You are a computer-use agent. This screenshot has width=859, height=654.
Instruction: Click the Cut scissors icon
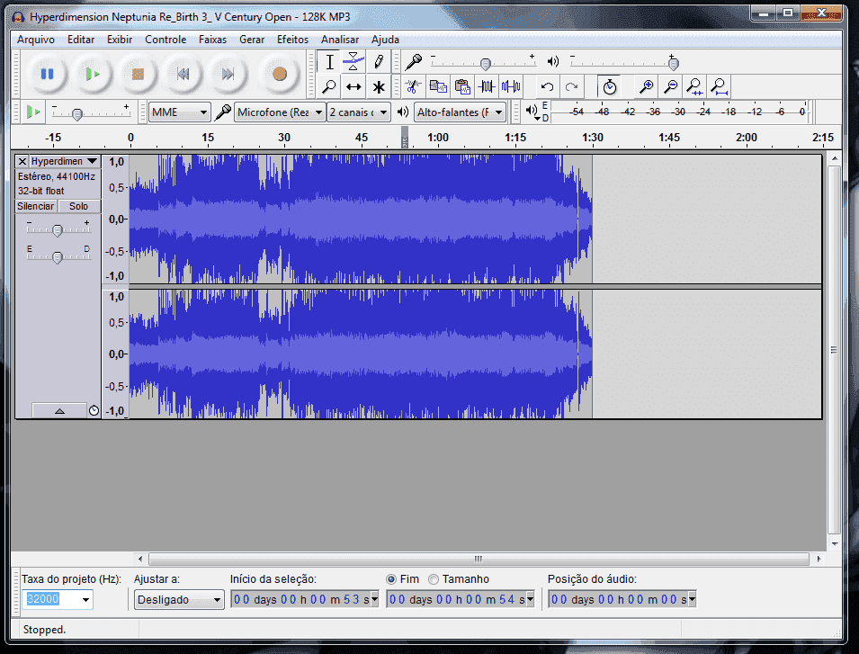(413, 86)
